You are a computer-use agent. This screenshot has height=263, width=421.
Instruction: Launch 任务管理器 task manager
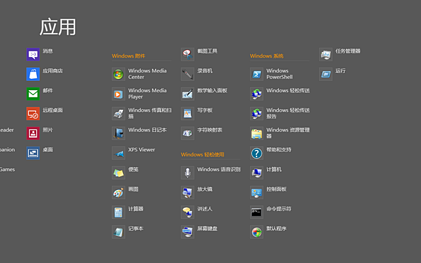(339, 54)
